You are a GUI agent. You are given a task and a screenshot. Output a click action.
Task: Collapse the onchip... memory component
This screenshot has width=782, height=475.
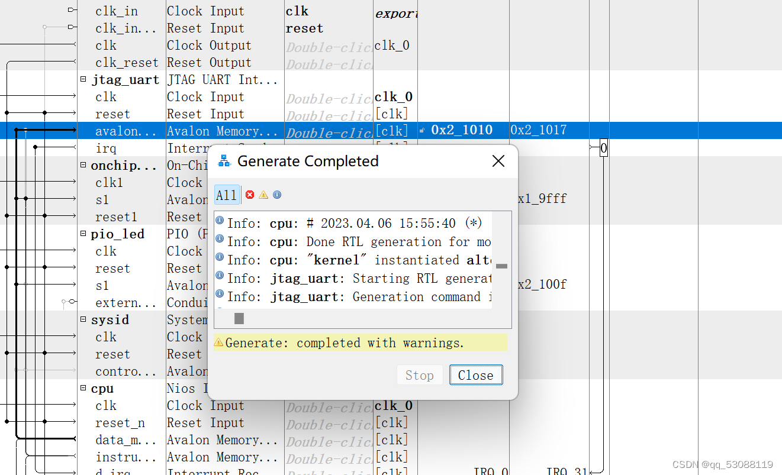click(x=83, y=166)
